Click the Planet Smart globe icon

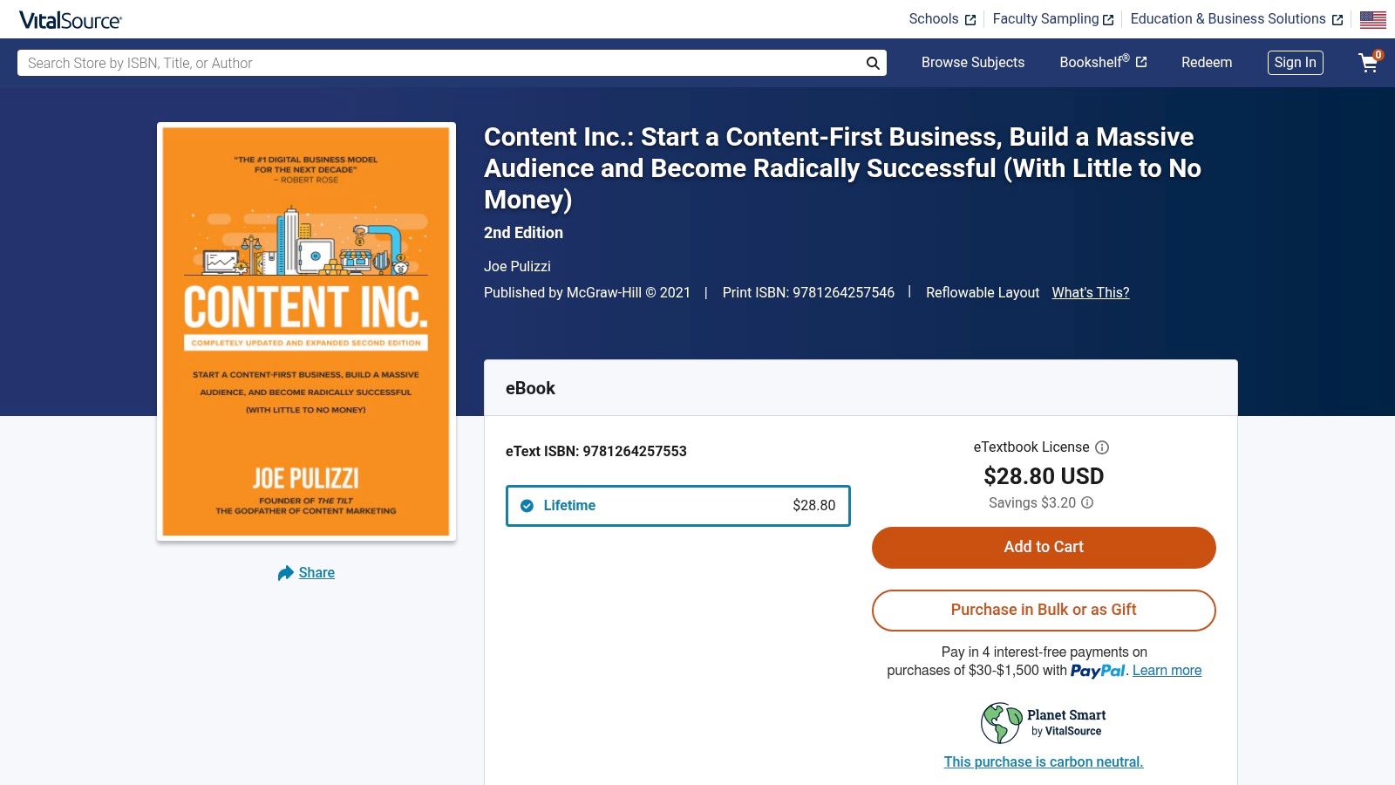click(x=999, y=721)
